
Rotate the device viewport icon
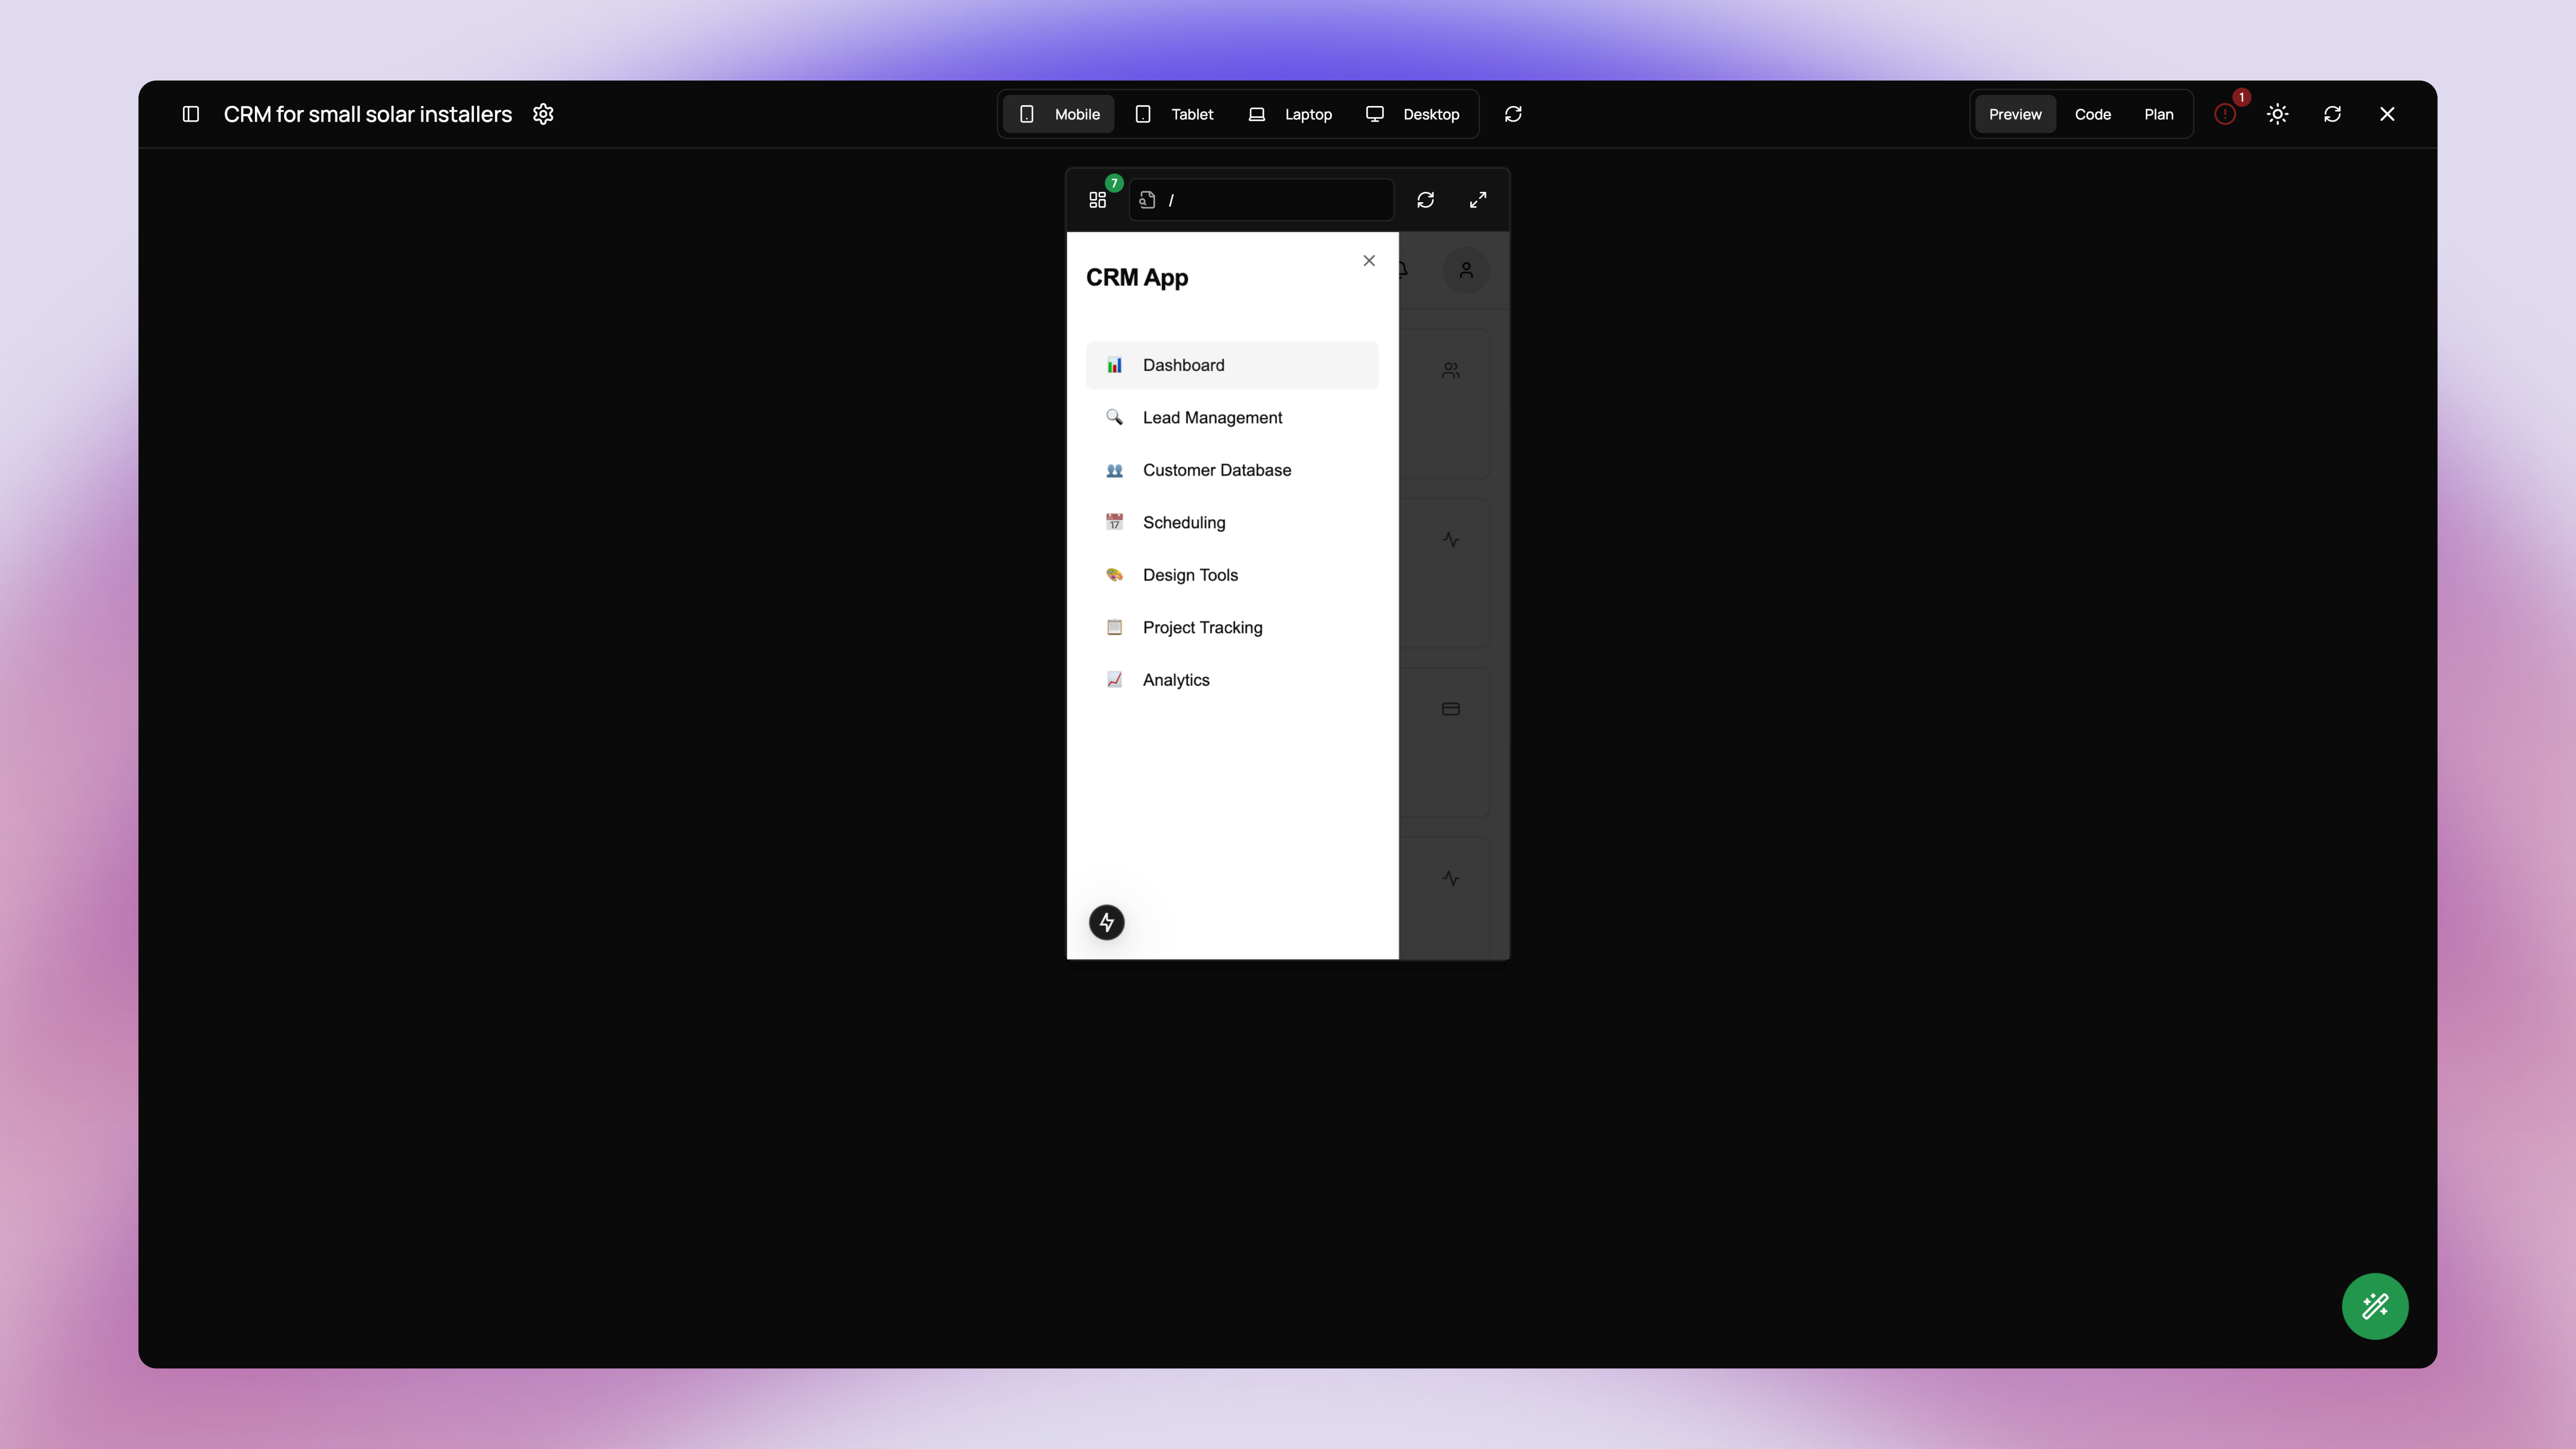(x=1513, y=114)
